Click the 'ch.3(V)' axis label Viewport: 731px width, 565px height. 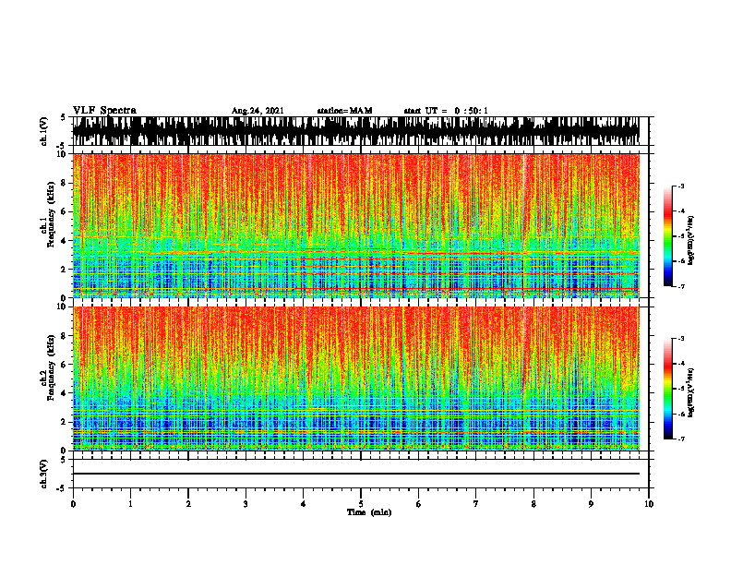[43, 474]
